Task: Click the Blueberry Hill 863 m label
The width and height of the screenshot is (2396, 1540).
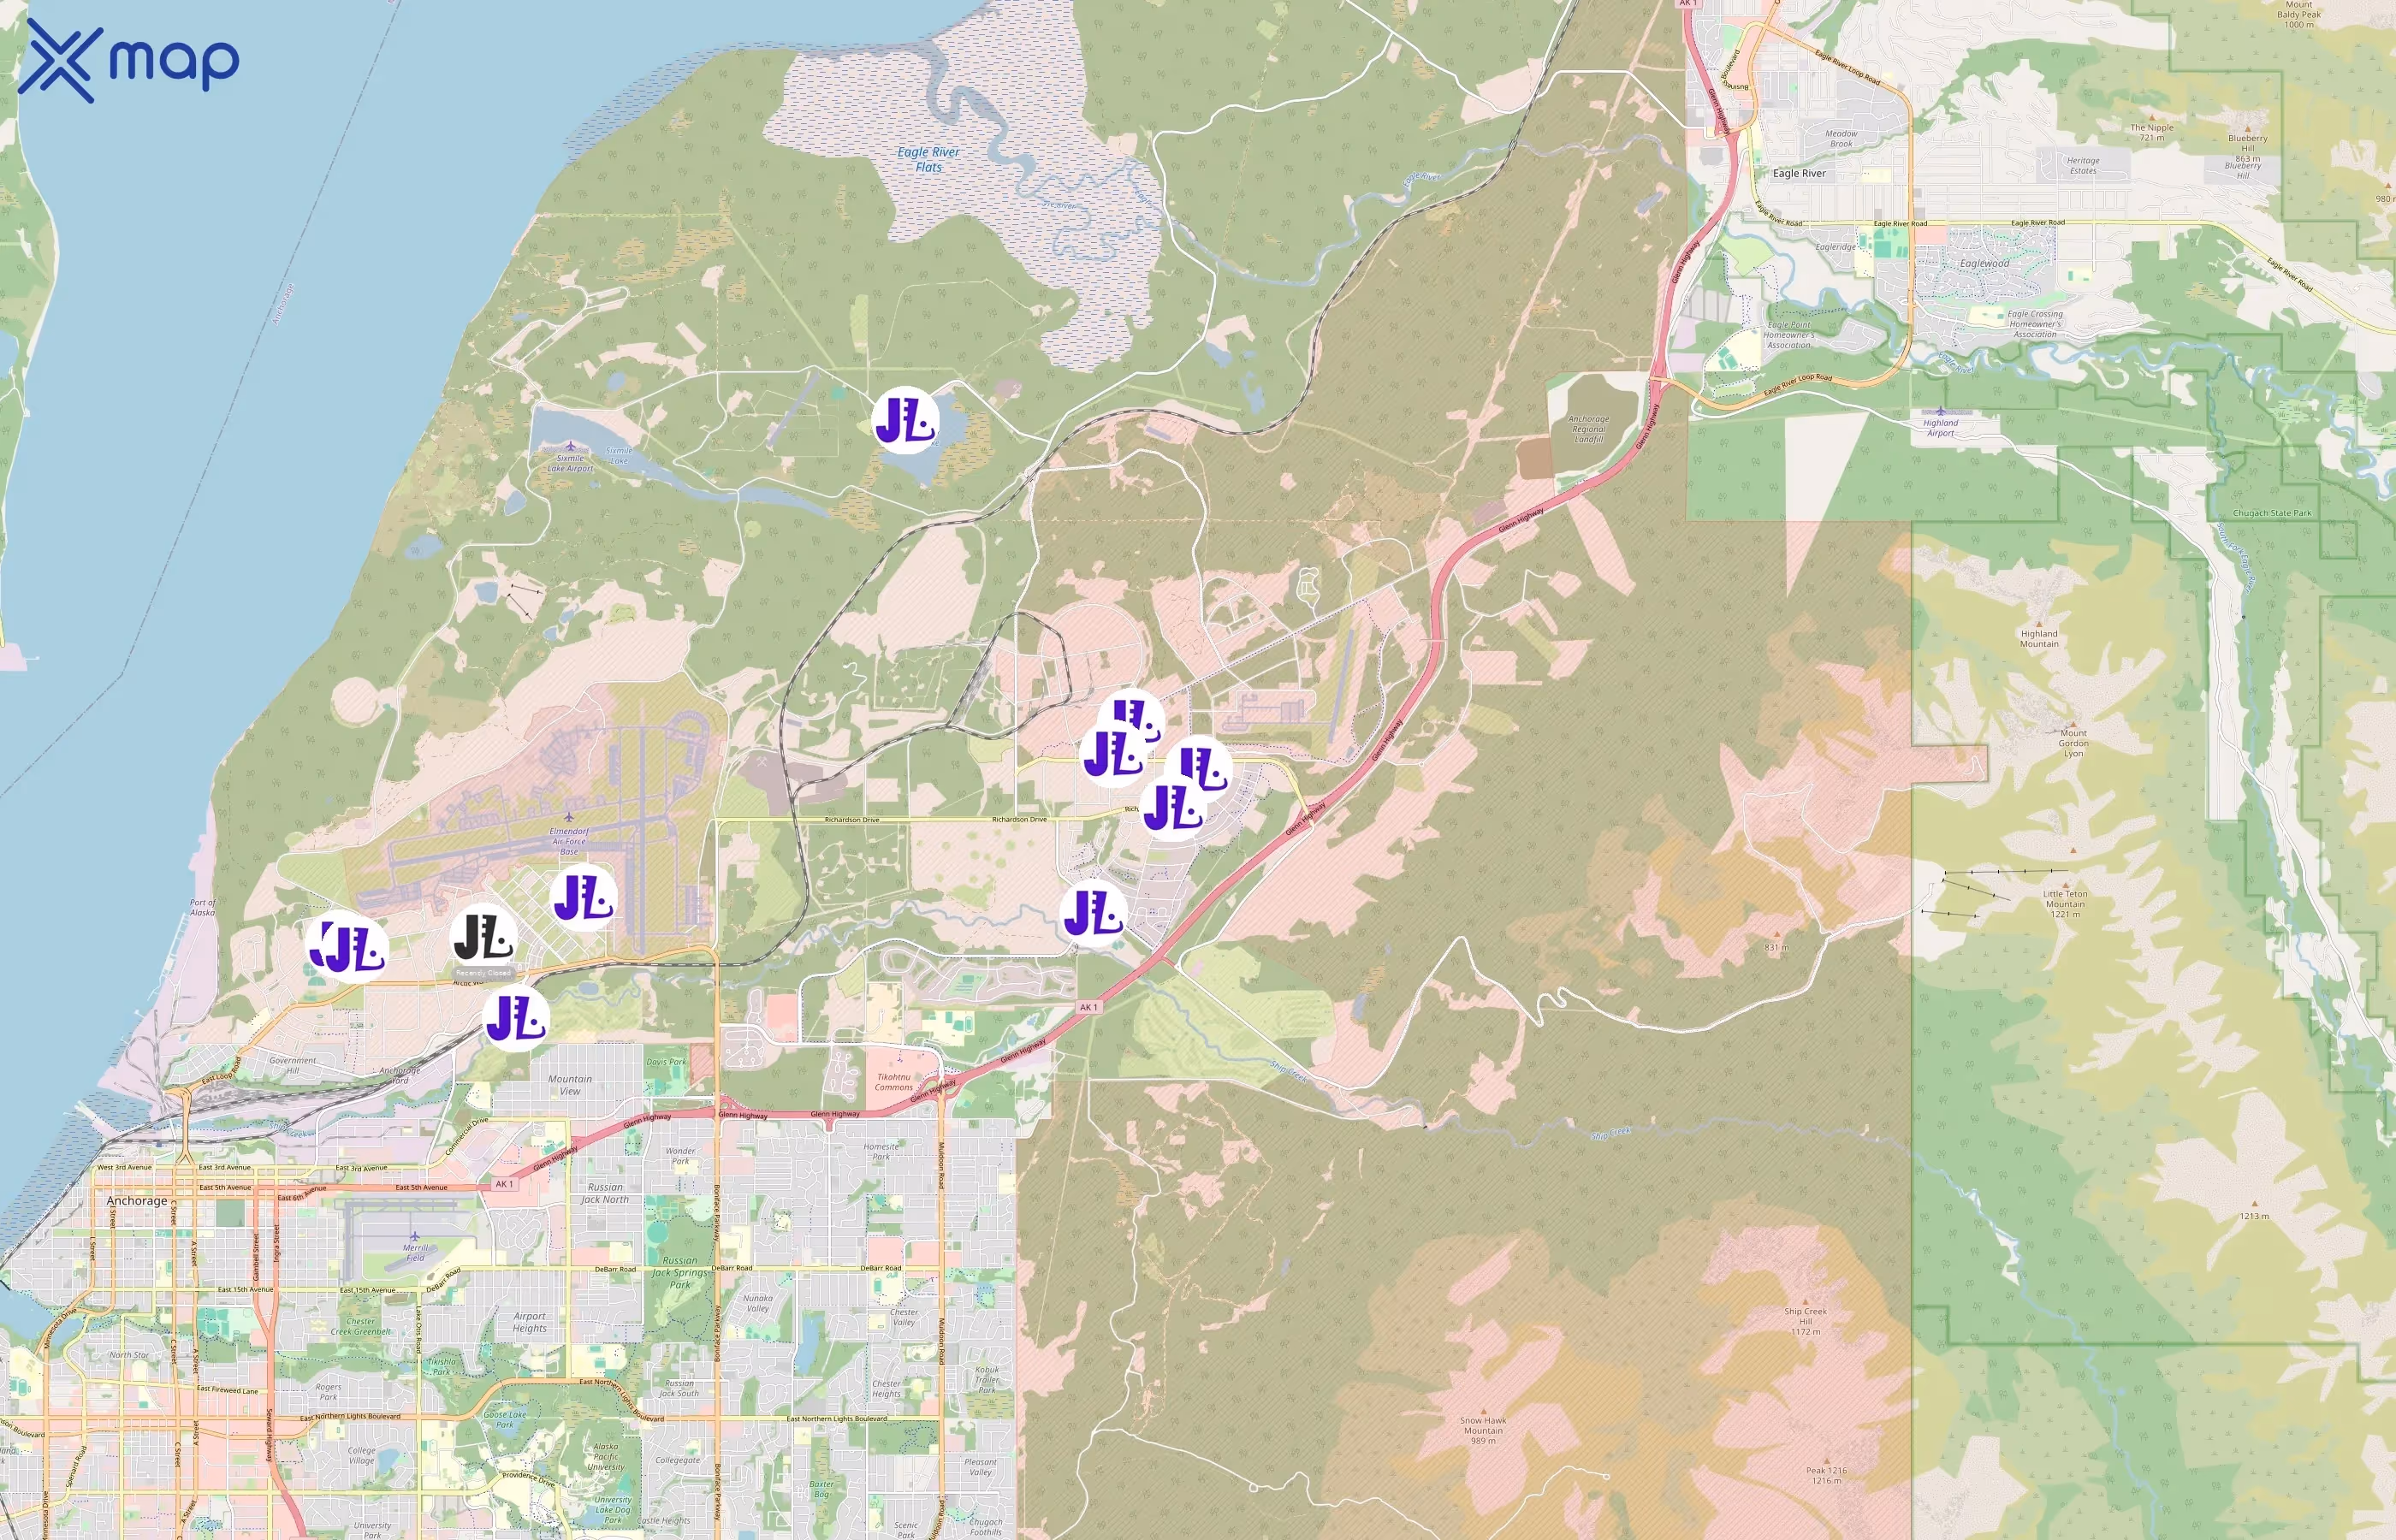Action: (x=2247, y=148)
